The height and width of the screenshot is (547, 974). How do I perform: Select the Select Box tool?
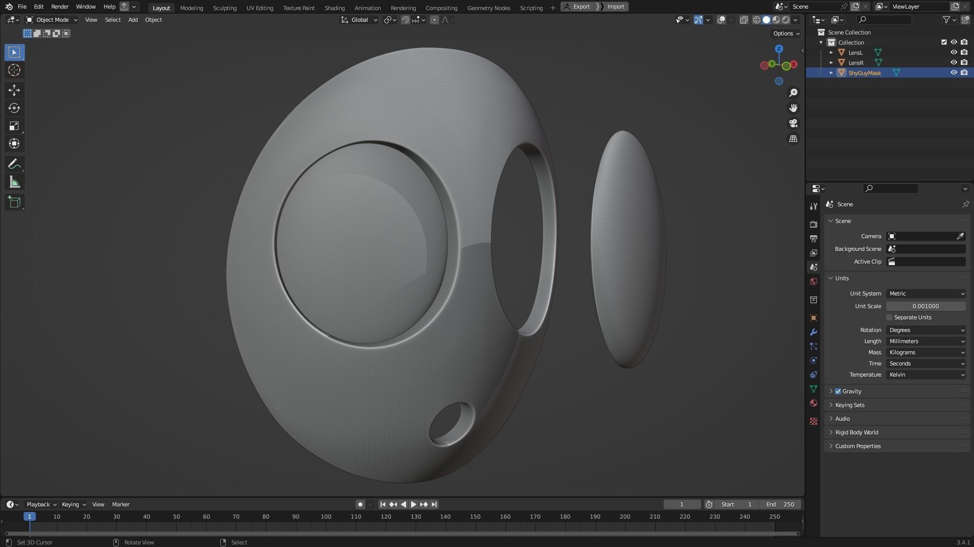(x=14, y=52)
